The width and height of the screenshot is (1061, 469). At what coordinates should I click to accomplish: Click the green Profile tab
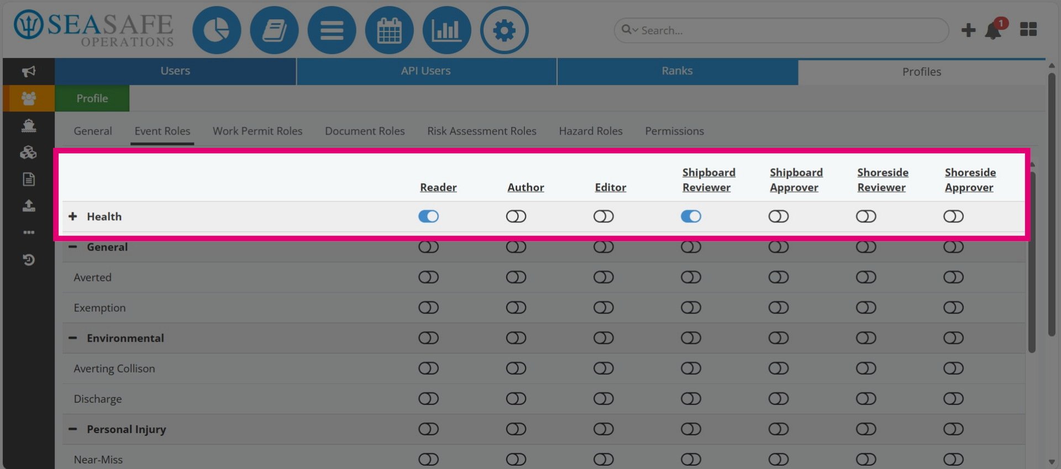click(x=92, y=98)
